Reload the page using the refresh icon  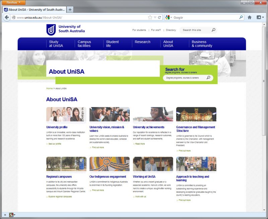[159, 17]
